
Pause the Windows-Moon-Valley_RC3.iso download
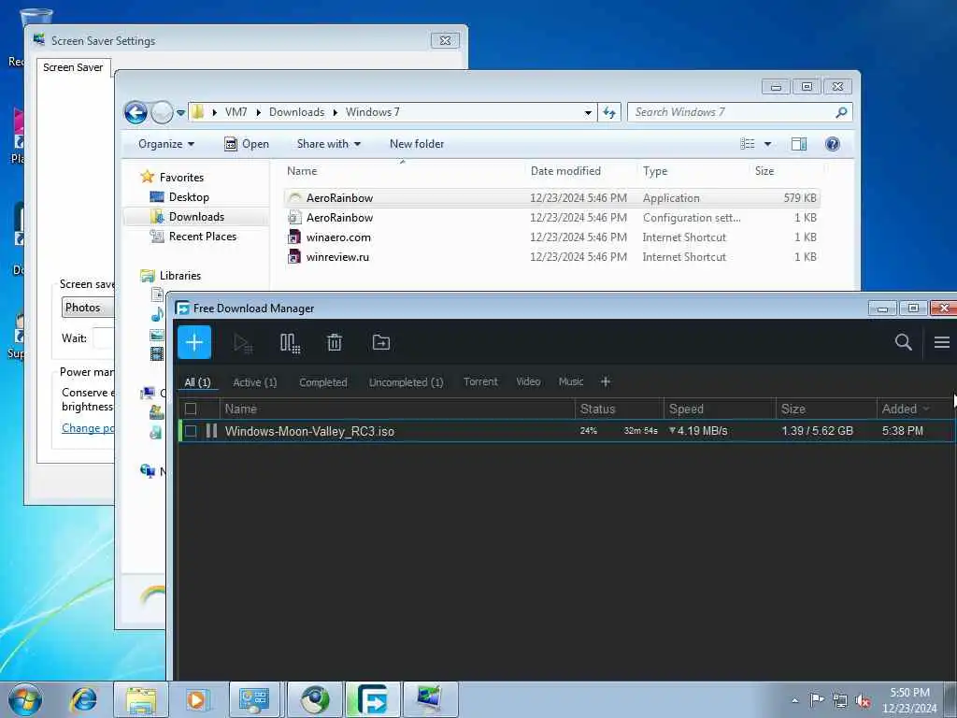[x=211, y=431]
